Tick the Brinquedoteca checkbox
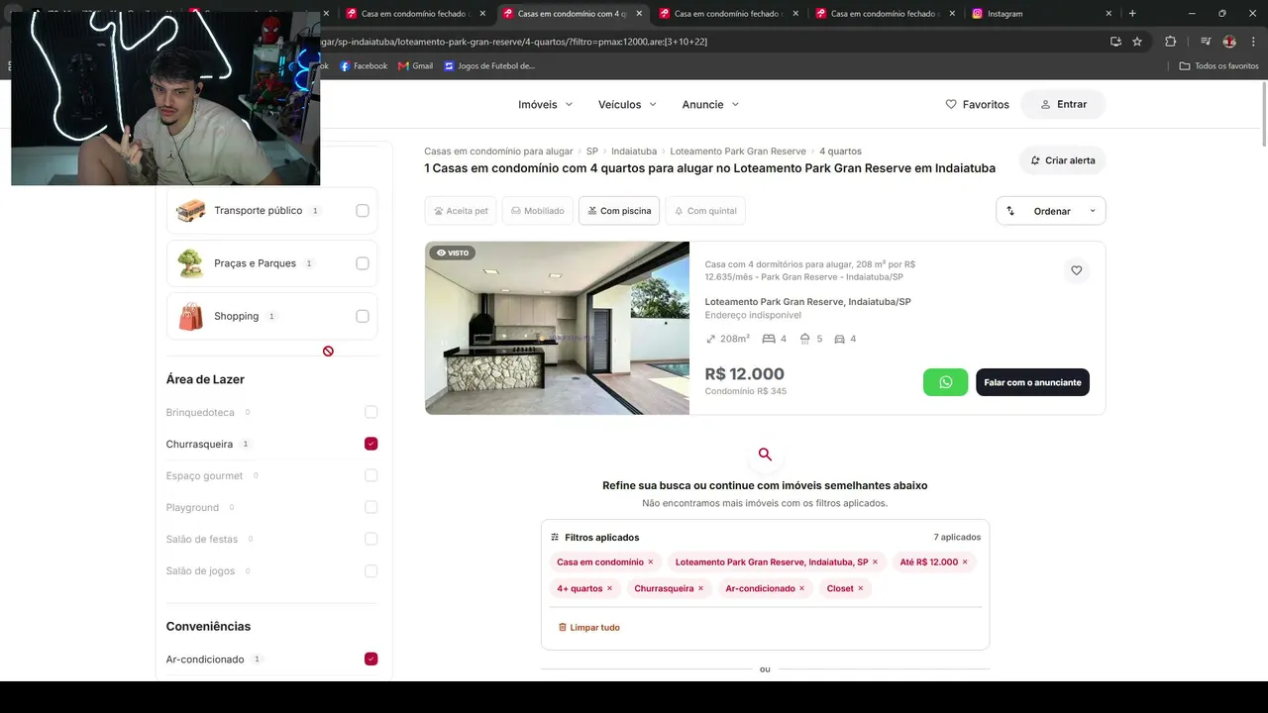Viewport: 1268px width, 713px height. (370, 412)
